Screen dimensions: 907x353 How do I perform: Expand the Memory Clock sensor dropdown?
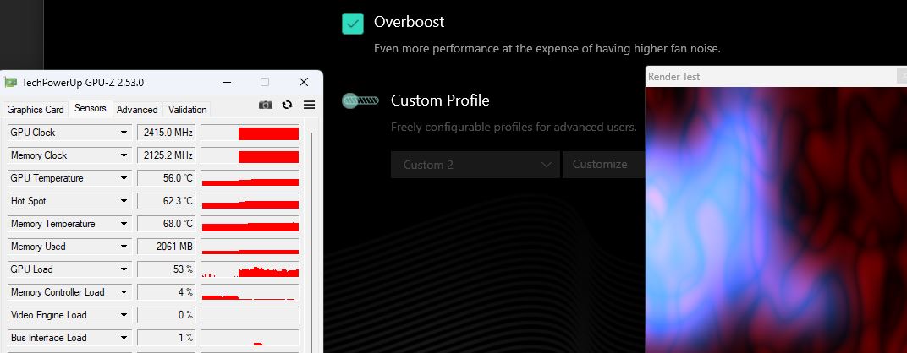124,155
